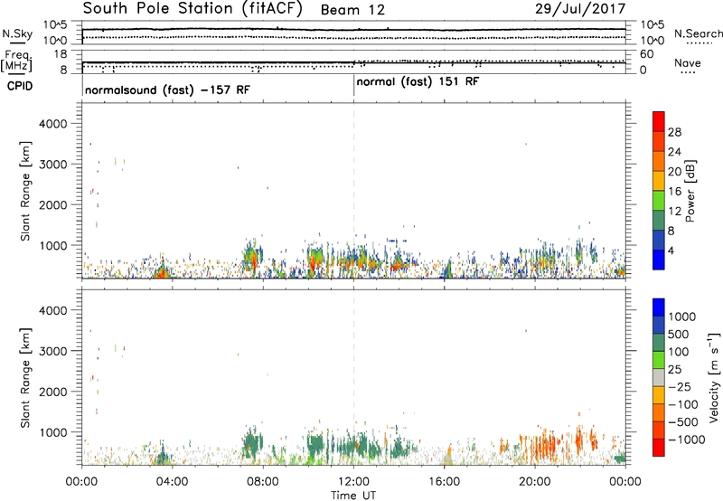This screenshot has width=723, height=501.
Task: Select the "N.Sky" legend label
Action: (x=17, y=34)
